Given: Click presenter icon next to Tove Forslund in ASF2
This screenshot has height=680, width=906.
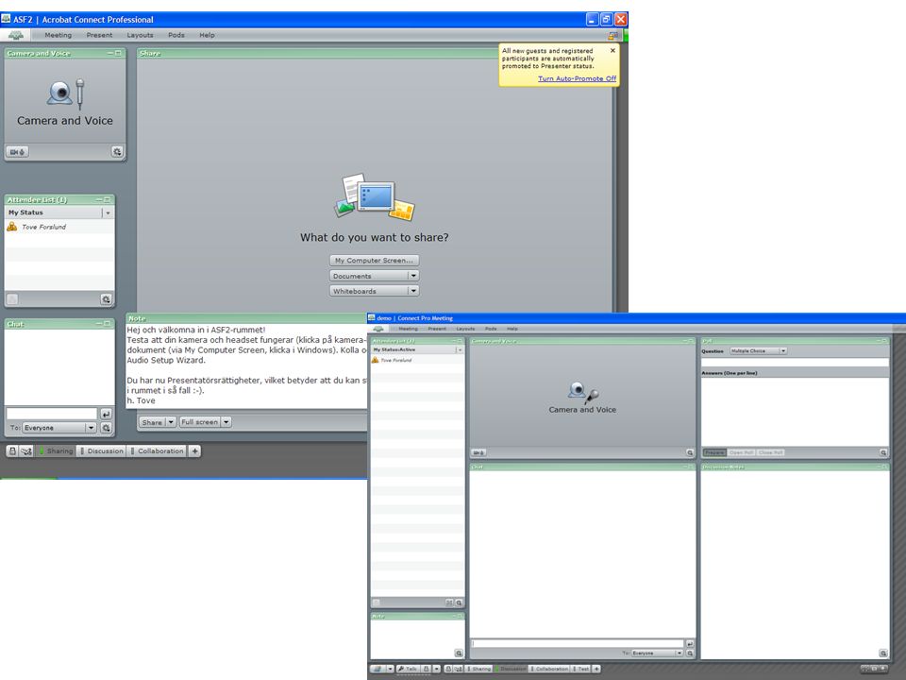Looking at the screenshot, I should pyautogui.click(x=12, y=227).
